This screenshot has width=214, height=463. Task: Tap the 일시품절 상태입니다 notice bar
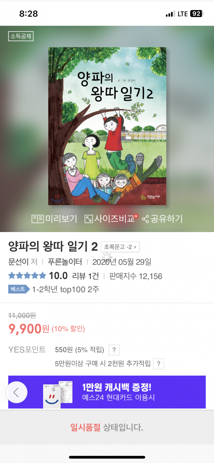pos(107,427)
